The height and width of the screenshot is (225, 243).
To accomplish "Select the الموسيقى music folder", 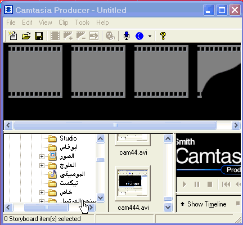I will [72, 174].
